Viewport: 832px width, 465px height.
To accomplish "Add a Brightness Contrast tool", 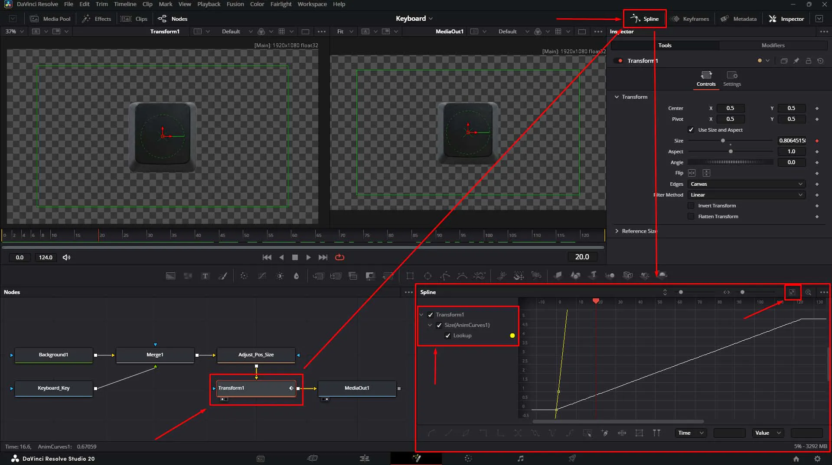I will (280, 276).
